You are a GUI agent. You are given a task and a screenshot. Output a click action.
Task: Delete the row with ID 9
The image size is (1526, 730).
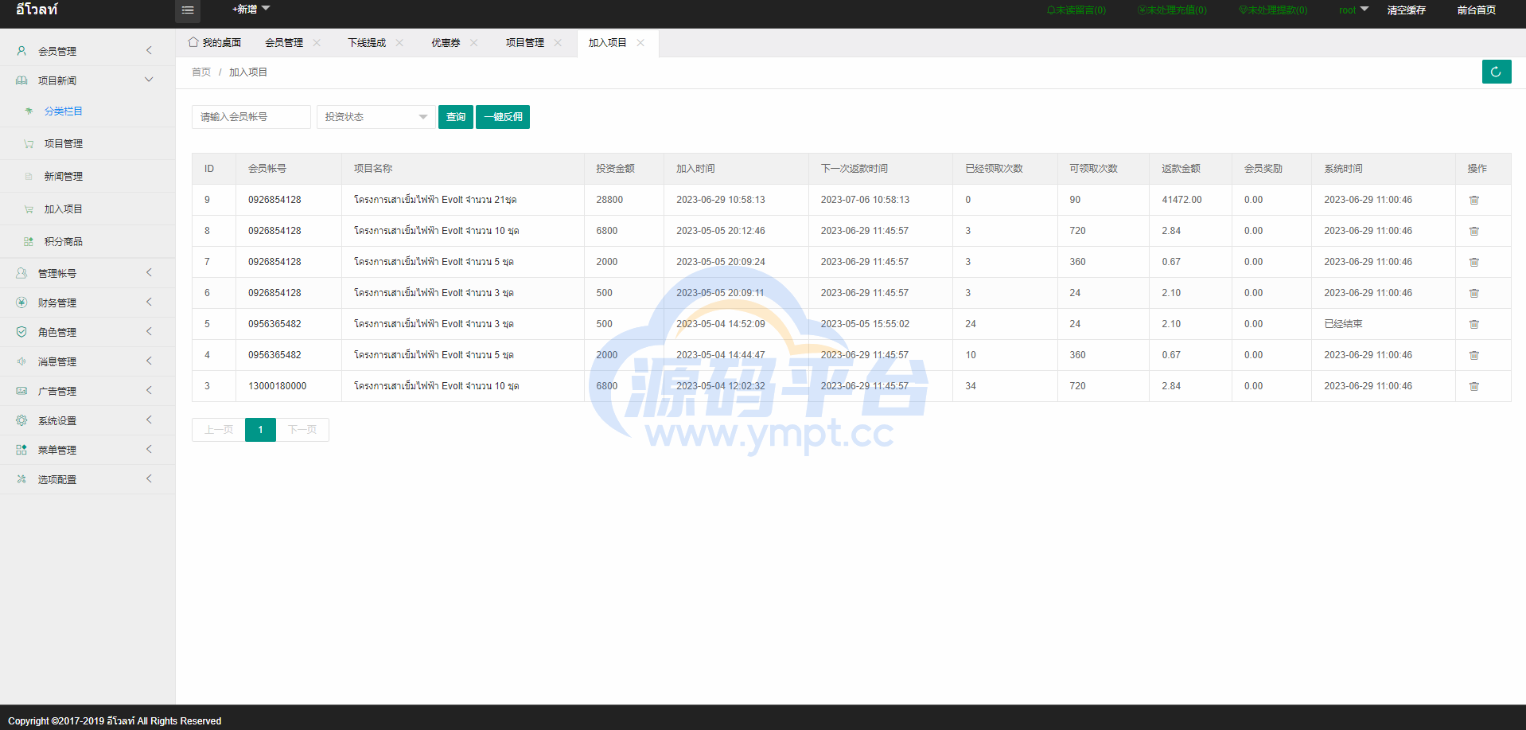[x=1473, y=200]
